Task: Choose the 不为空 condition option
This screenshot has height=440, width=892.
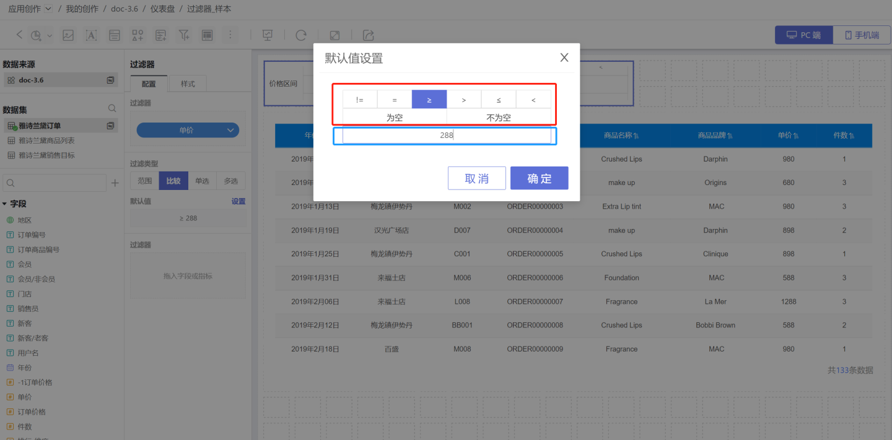Action: click(499, 117)
